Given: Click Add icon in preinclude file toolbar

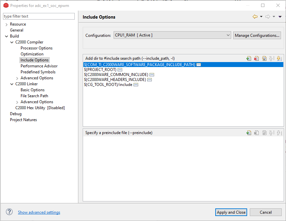Looking at the screenshot, I should click(x=249, y=133).
